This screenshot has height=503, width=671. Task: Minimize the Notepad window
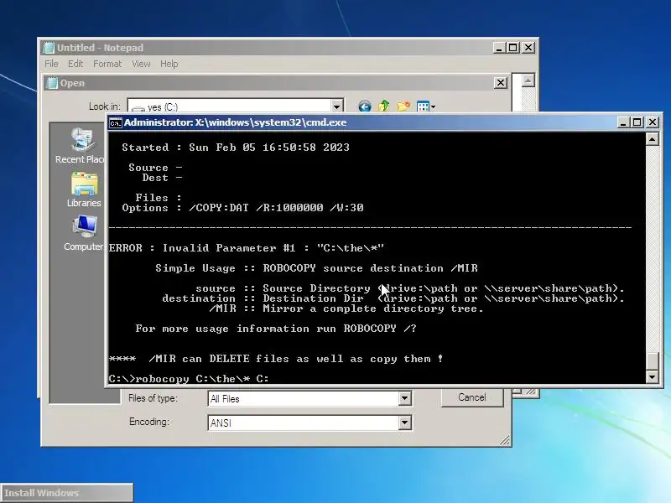click(x=499, y=48)
